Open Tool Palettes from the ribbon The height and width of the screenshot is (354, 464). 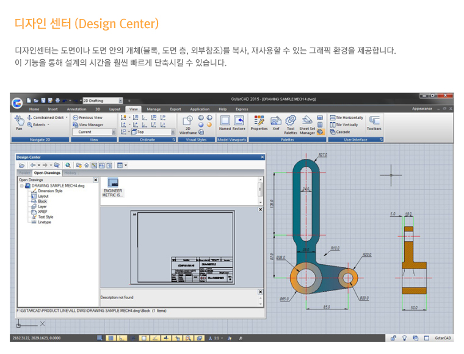click(291, 123)
